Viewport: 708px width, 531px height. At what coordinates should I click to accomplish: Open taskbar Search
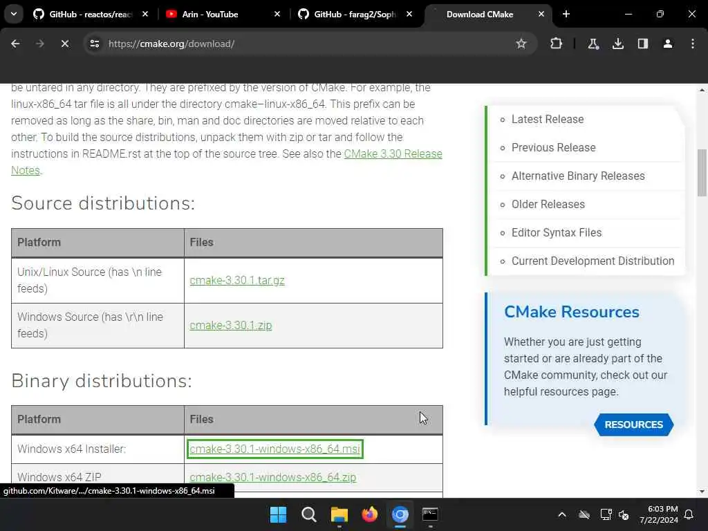click(309, 514)
